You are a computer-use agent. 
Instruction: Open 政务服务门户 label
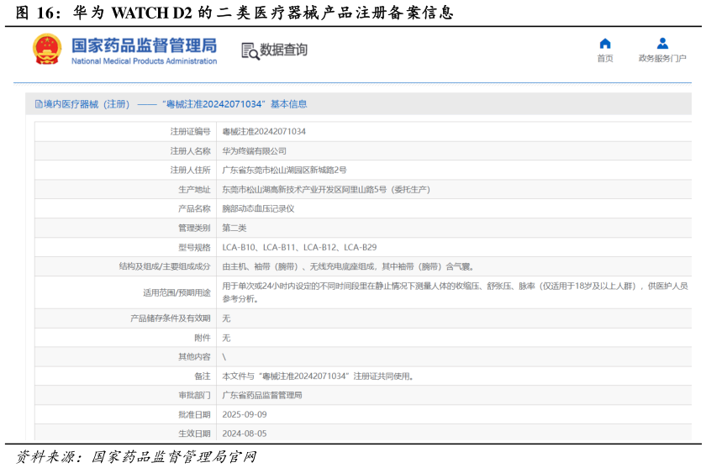point(662,59)
